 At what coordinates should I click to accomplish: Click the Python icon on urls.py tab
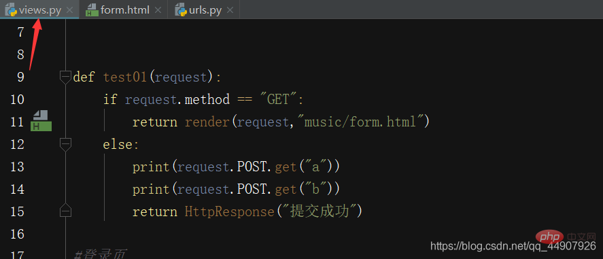click(181, 10)
